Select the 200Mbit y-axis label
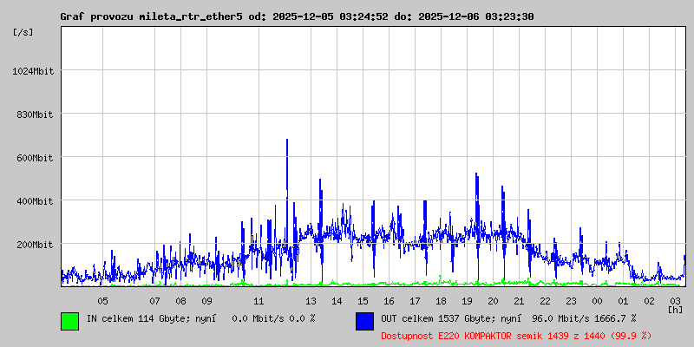This screenshot has width=694, height=347. [34, 245]
